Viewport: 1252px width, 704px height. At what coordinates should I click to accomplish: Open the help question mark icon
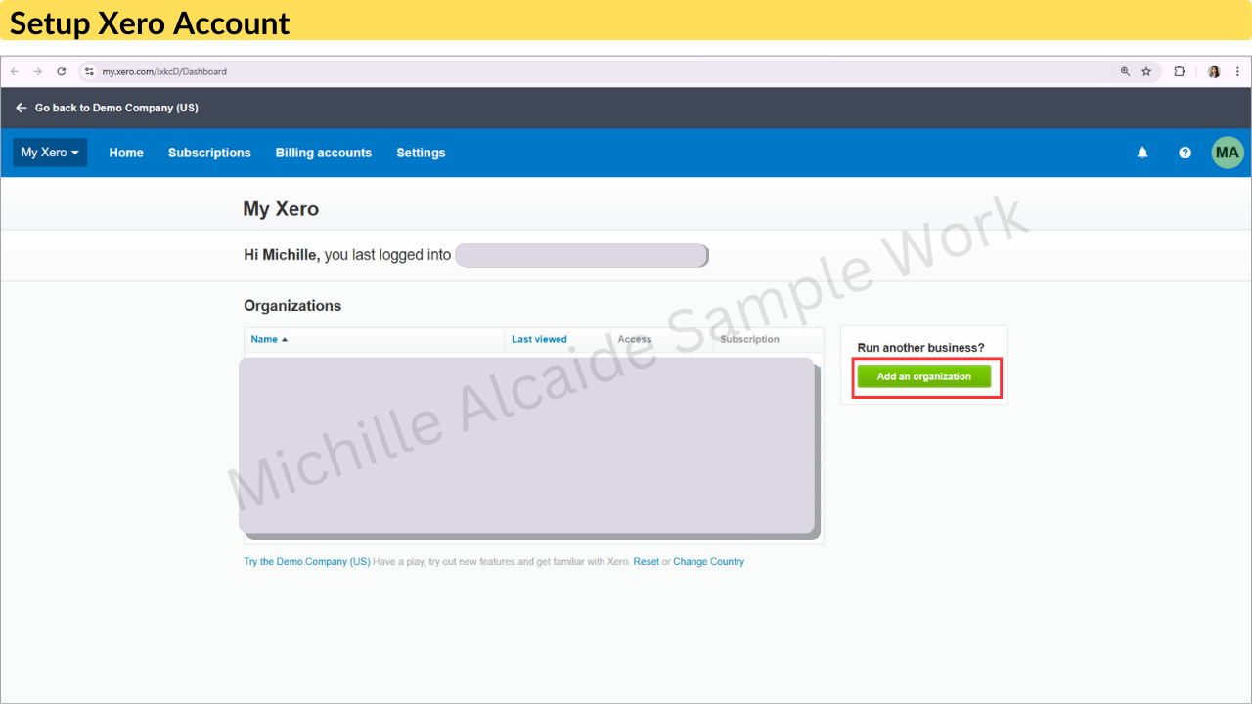[1185, 153]
